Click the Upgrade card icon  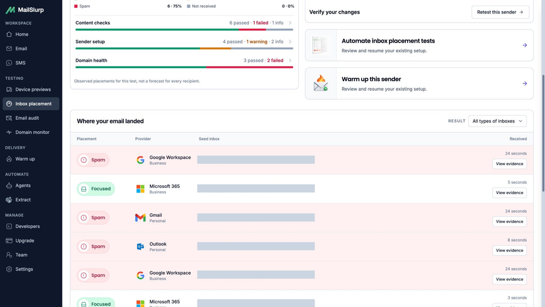tap(9, 241)
